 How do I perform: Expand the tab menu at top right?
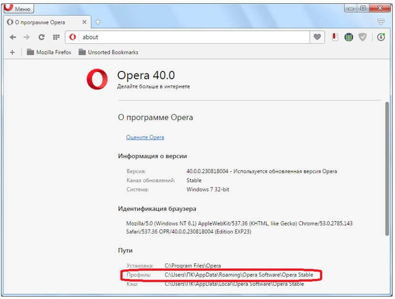381,22
